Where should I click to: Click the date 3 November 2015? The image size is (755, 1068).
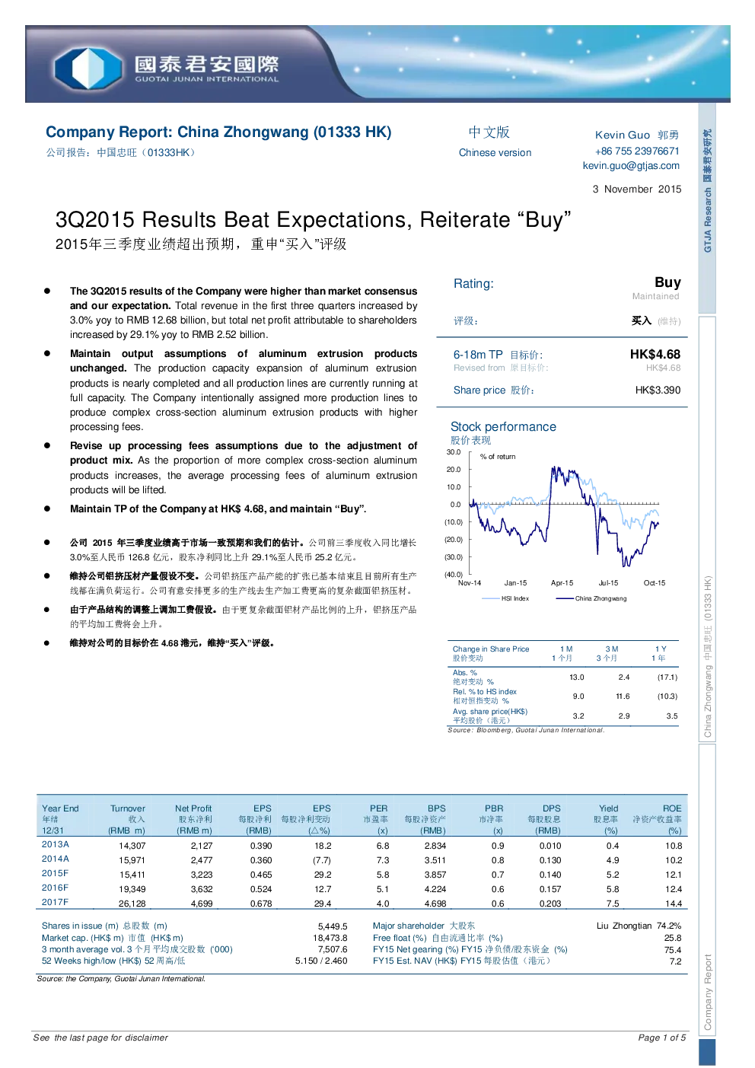[637, 189]
